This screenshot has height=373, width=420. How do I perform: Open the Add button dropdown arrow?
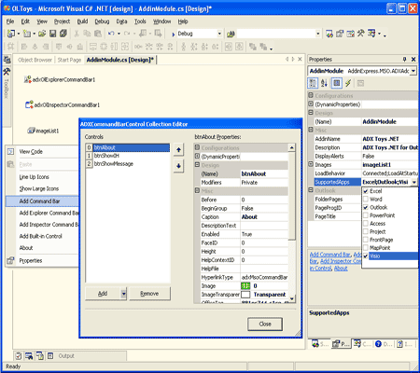pos(123,294)
